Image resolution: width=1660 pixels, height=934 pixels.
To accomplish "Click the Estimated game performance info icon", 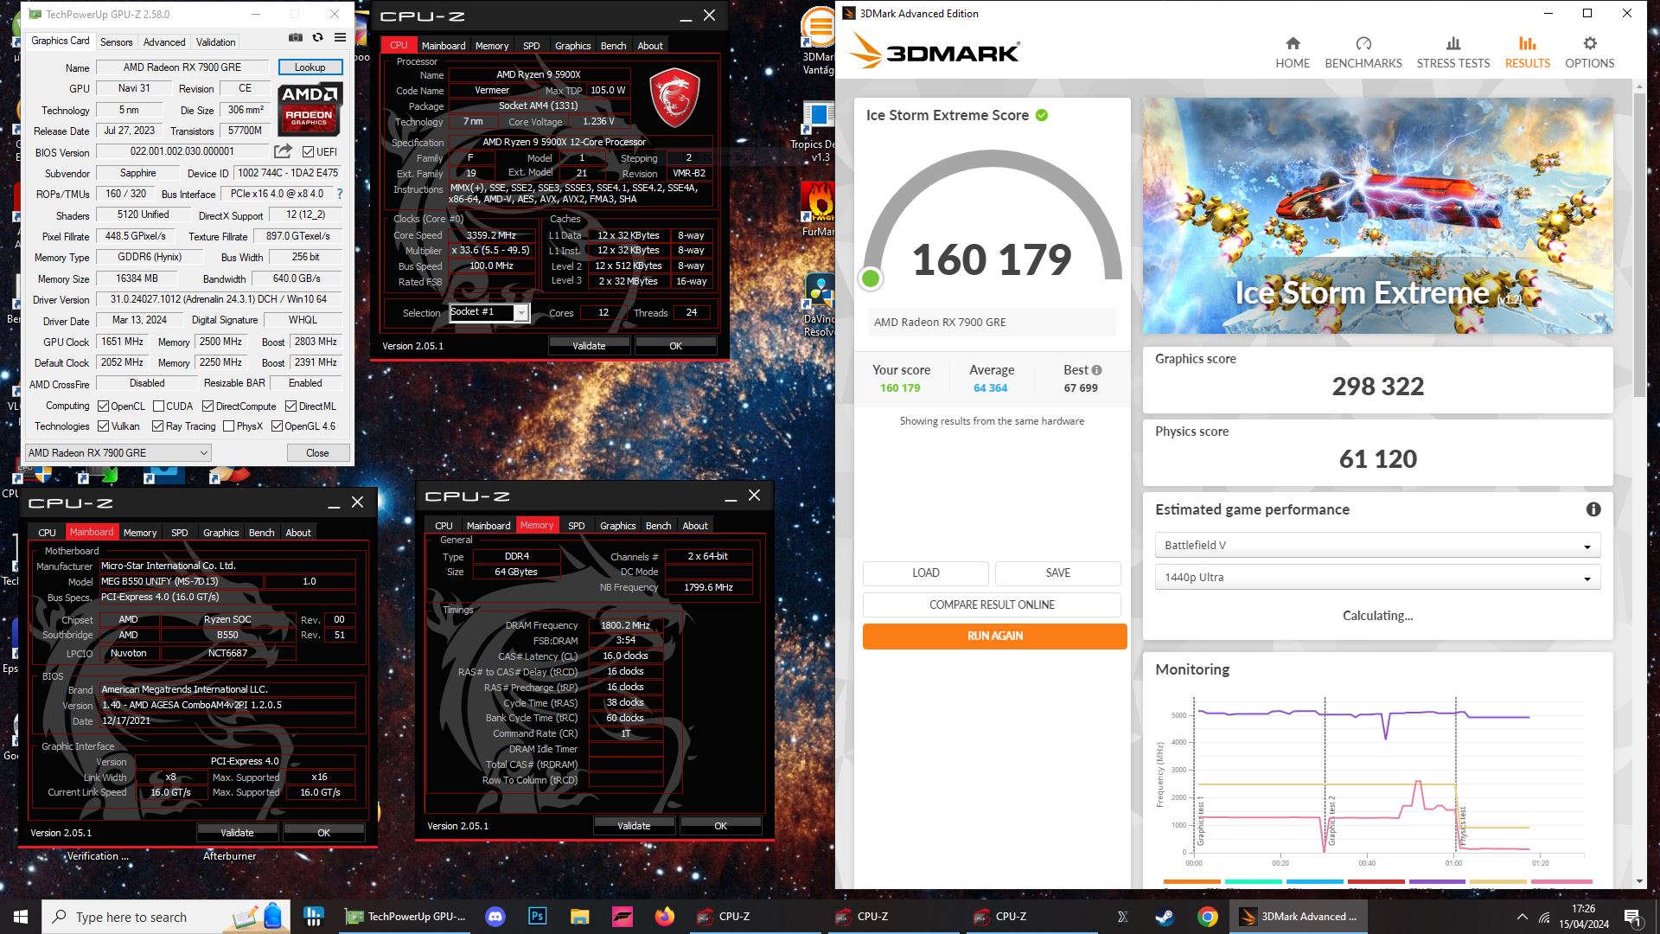I will pyautogui.click(x=1593, y=509).
